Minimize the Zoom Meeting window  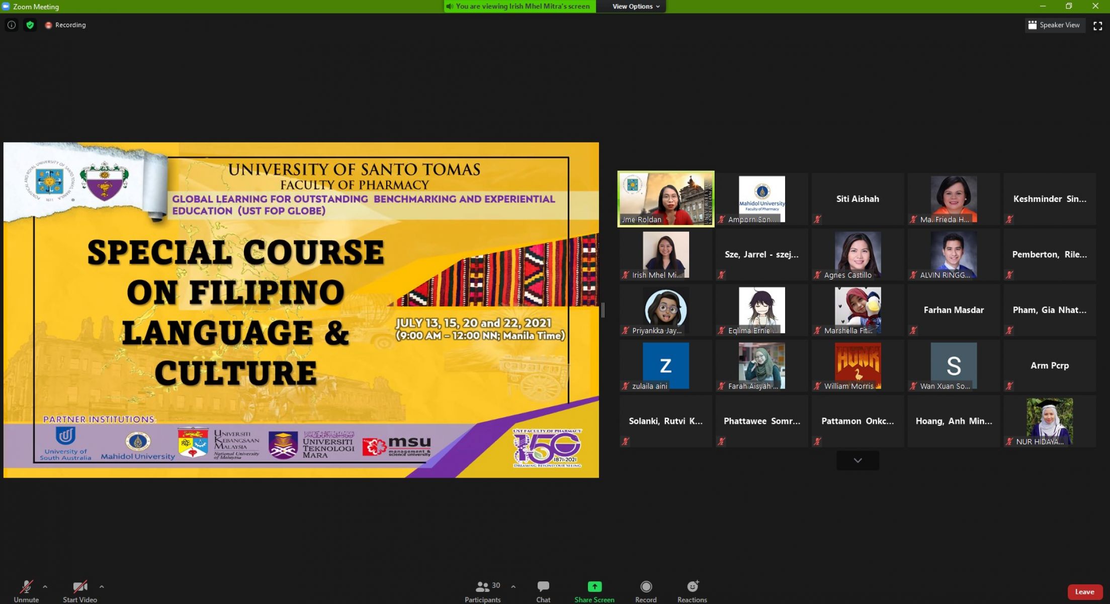coord(1043,6)
